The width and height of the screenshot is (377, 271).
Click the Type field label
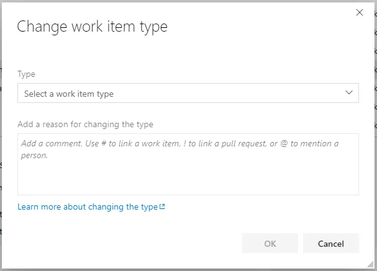pos(26,74)
